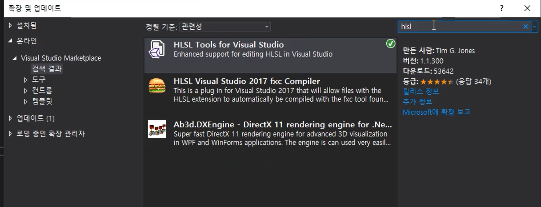Select Visual Studio Marketplace label

[61, 58]
